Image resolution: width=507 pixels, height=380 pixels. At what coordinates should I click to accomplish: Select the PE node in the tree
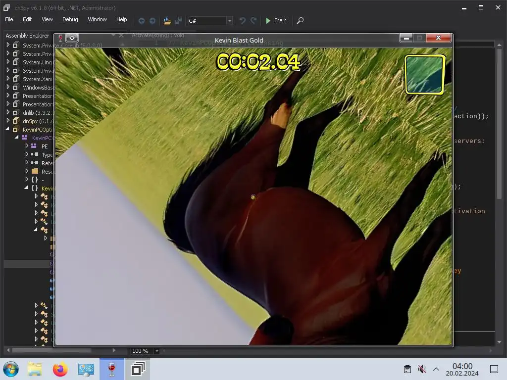coord(45,146)
